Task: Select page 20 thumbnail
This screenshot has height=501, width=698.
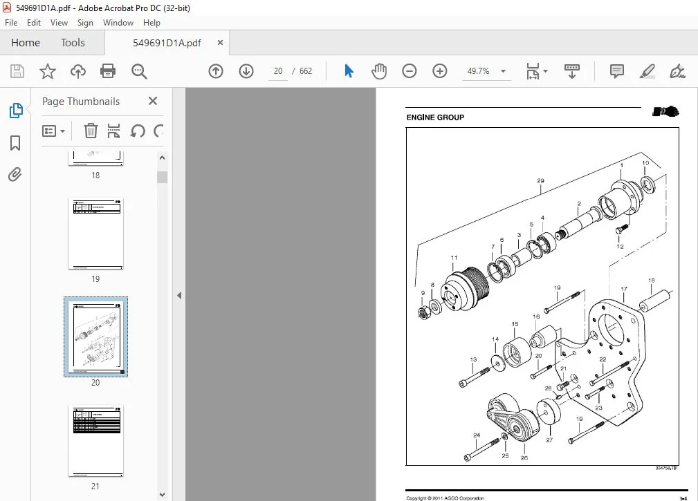Action: [95, 337]
